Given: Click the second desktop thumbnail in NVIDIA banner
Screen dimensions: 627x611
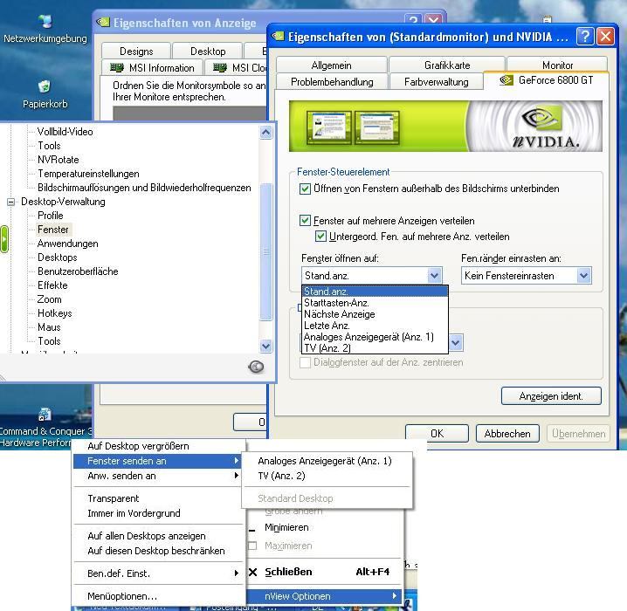Looking at the screenshot, I should coord(376,127).
